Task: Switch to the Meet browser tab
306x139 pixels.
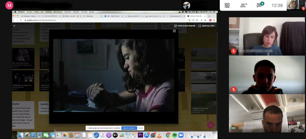Action: point(72,16)
